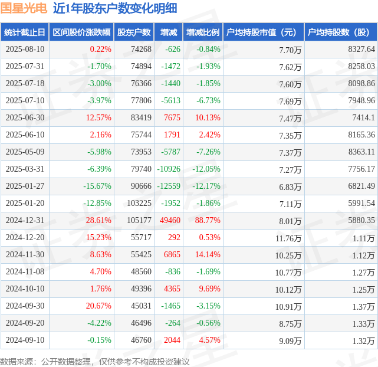Screen dimensions: 378x367
Task: Click the price change value 20.67%
Action: (99, 306)
